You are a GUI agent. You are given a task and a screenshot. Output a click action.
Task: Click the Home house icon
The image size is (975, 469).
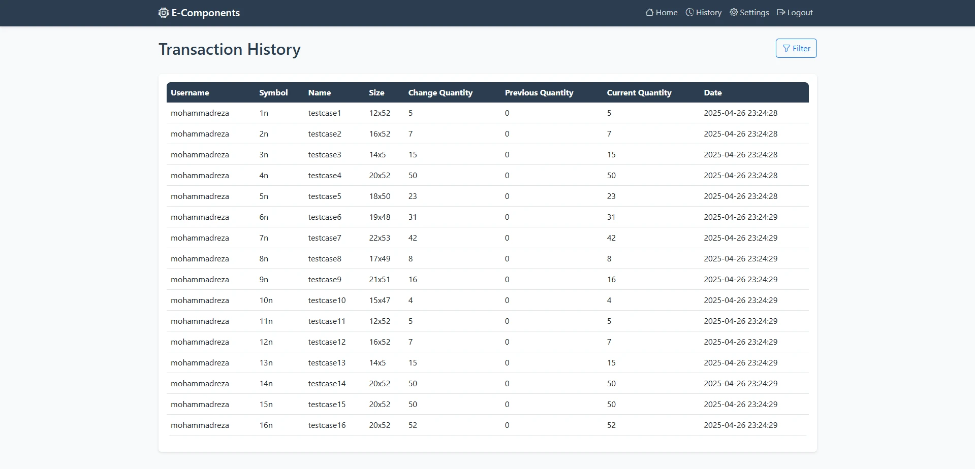click(649, 13)
